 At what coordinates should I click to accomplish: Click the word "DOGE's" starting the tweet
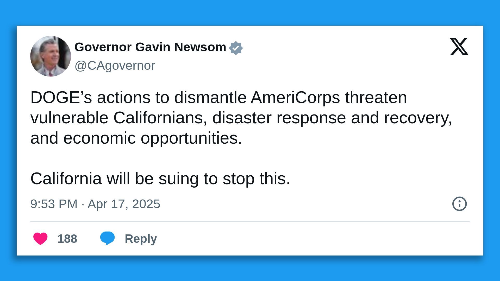[x=61, y=98]
